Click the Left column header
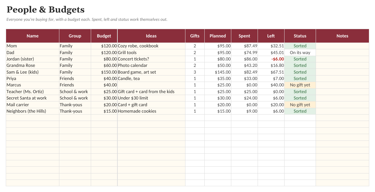Screen dimensions: 375x192 pos(271,36)
